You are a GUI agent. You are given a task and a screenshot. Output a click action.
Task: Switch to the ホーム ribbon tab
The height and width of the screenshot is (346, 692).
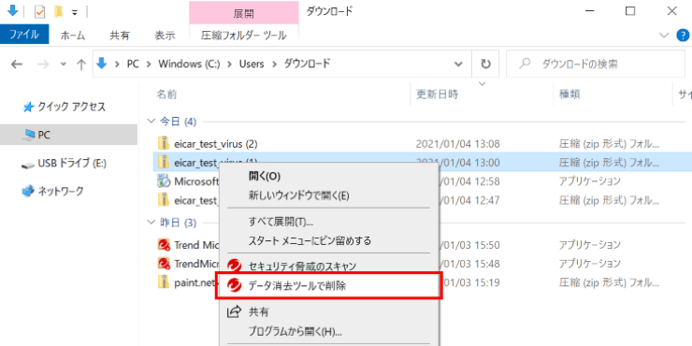click(x=72, y=36)
